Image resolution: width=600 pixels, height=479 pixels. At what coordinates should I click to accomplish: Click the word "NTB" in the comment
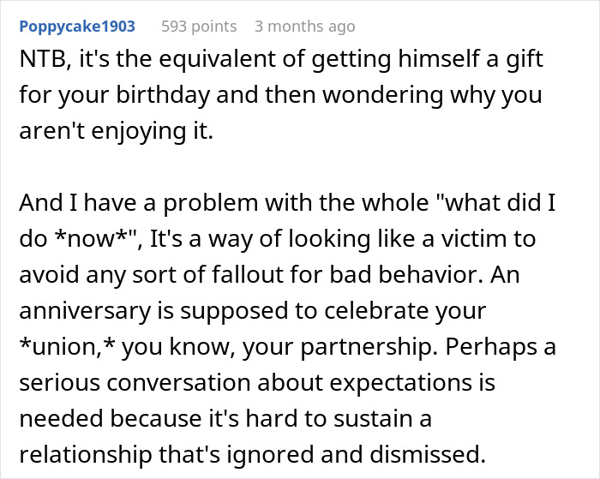(43, 58)
